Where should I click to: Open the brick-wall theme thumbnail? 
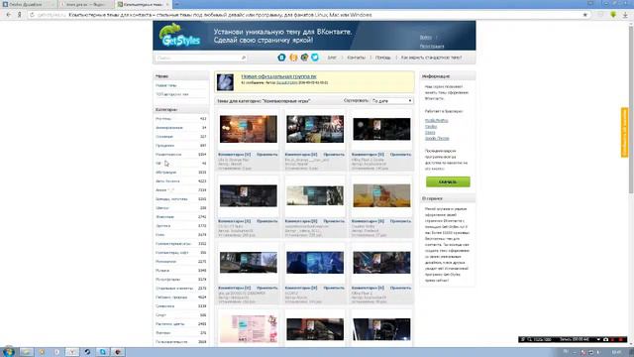coord(249,129)
